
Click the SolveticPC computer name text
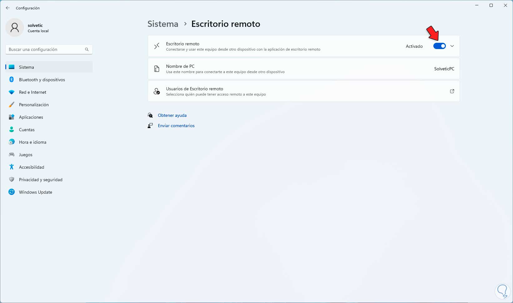pyautogui.click(x=444, y=69)
